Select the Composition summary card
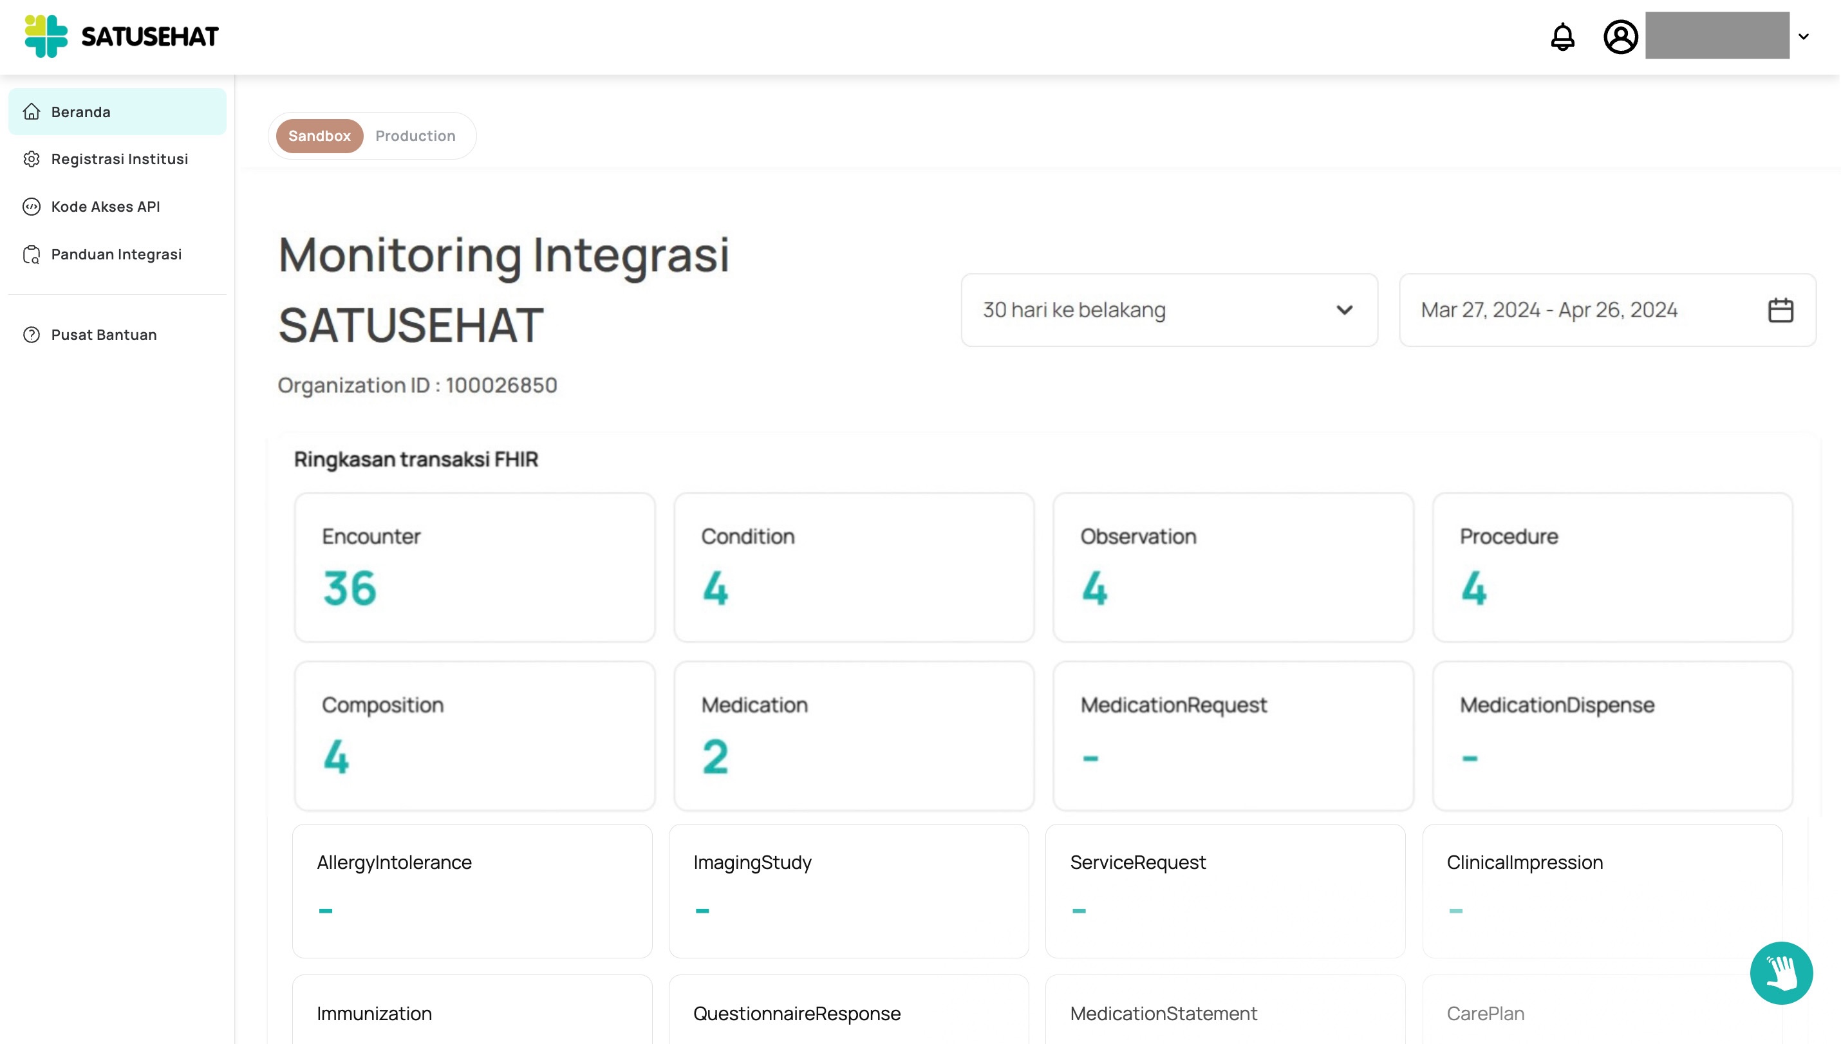This screenshot has height=1044, width=1841. pos(474,736)
